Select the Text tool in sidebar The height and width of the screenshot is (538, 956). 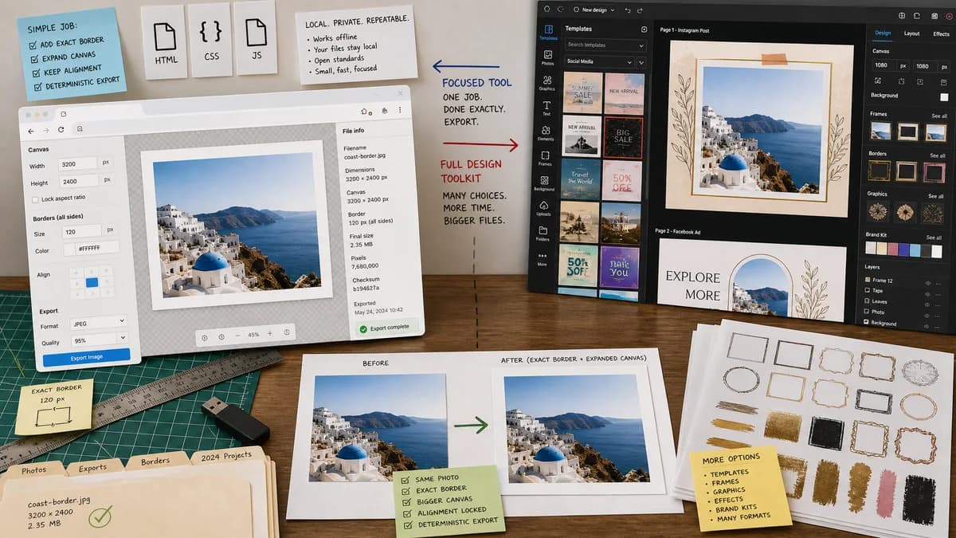547,108
